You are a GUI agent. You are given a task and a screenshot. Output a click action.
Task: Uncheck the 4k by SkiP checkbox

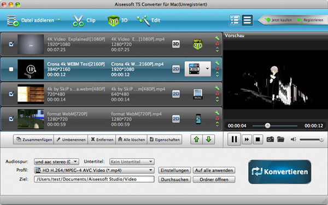[x=11, y=94]
